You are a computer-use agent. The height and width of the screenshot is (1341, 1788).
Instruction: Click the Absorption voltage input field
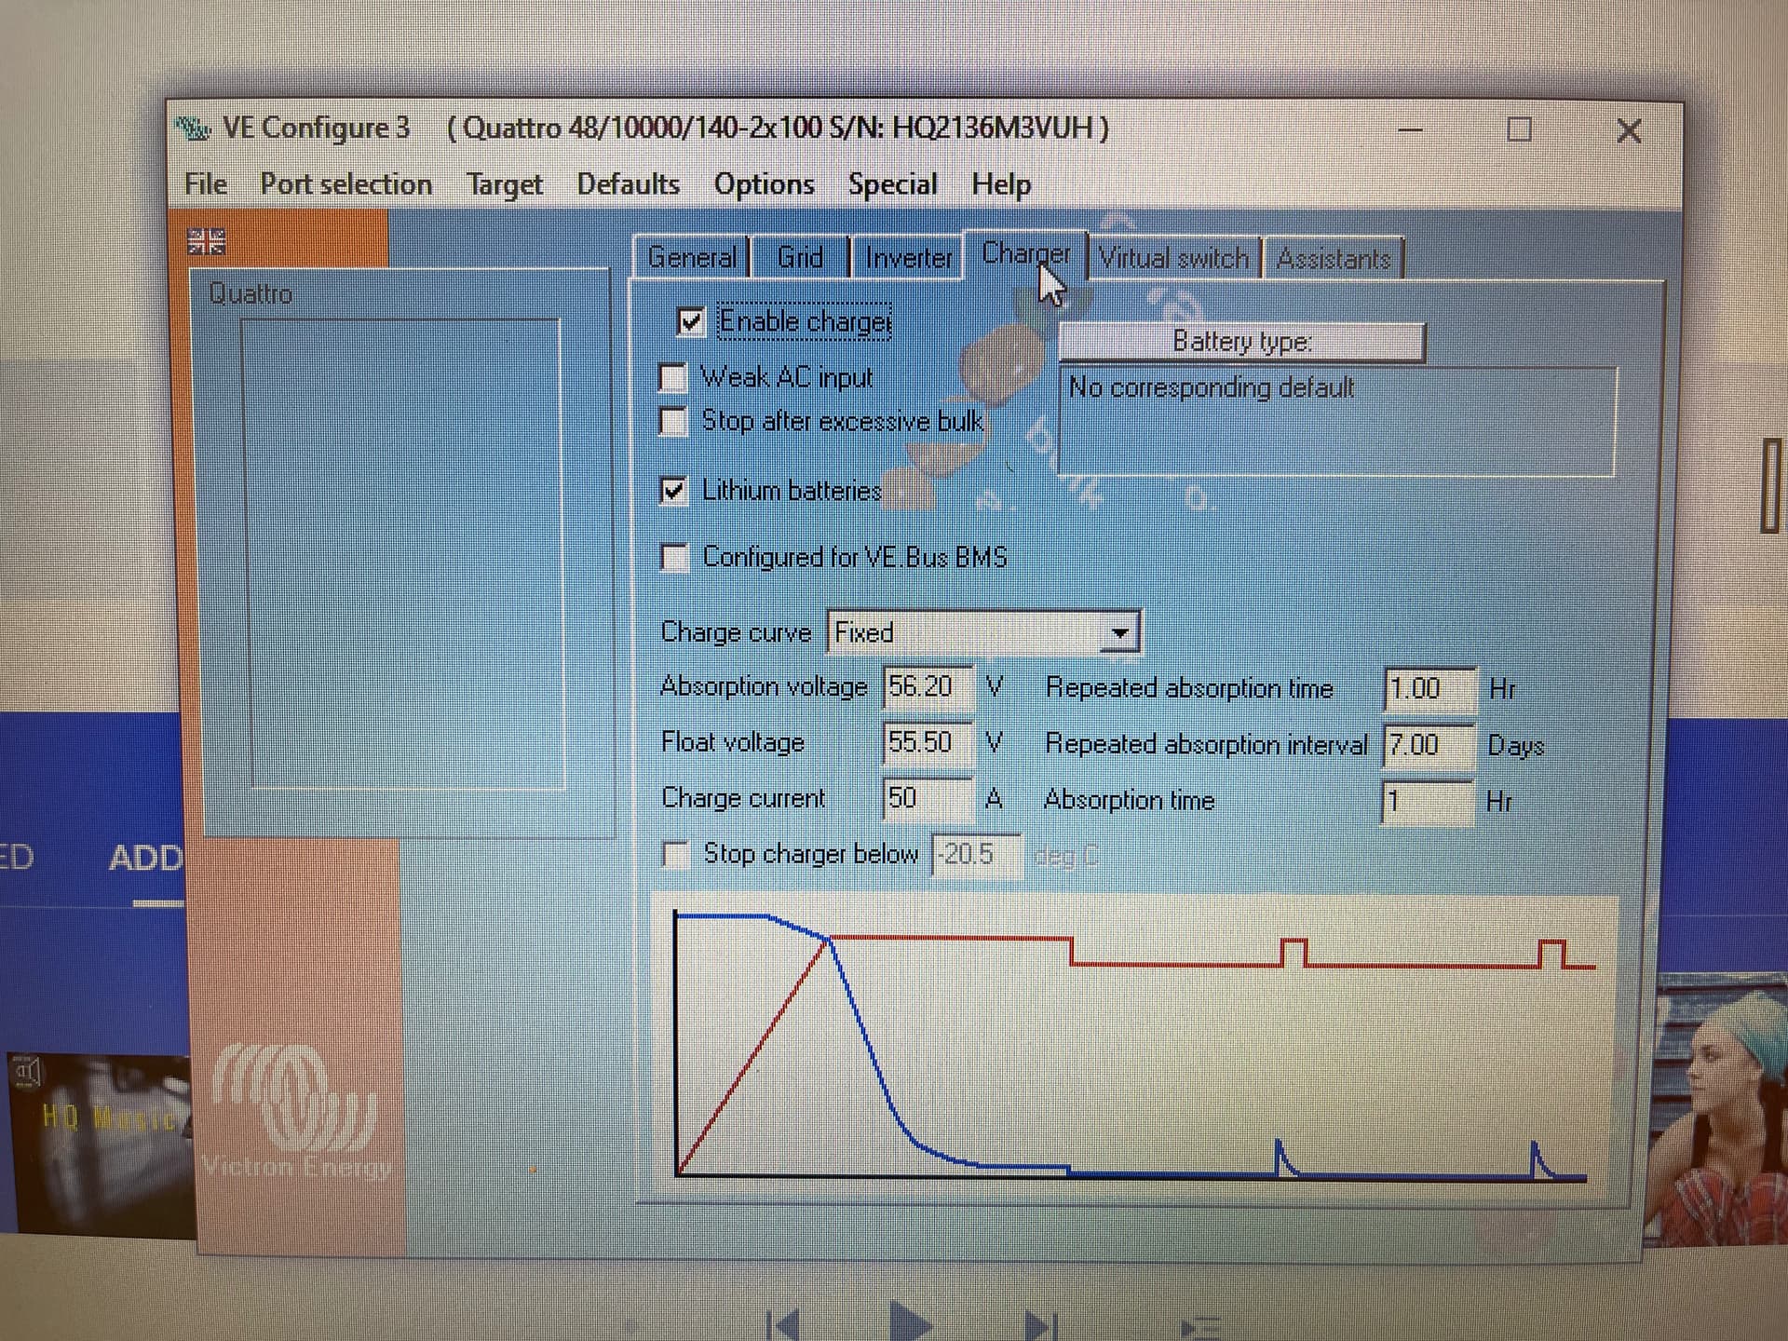tap(927, 687)
